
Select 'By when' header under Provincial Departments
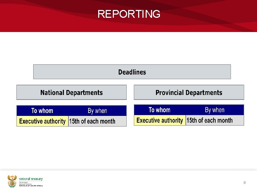click(215, 110)
